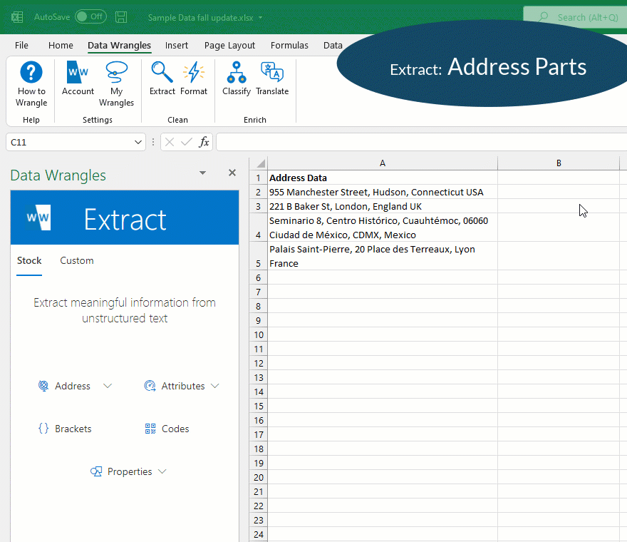The width and height of the screenshot is (627, 542).
Task: Select the Format lightning tool
Action: (x=194, y=78)
